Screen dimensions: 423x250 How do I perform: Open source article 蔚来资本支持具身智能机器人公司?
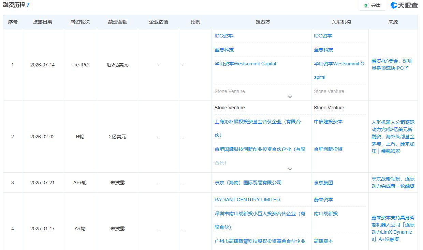(393, 229)
